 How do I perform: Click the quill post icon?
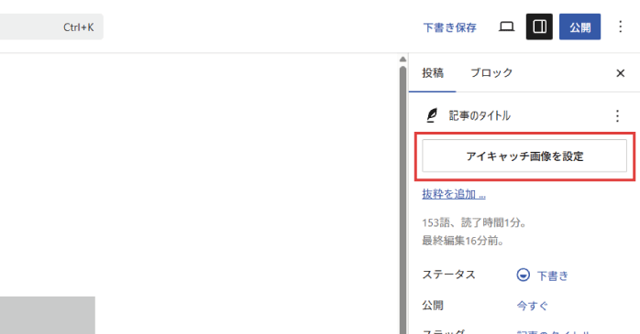coord(432,115)
